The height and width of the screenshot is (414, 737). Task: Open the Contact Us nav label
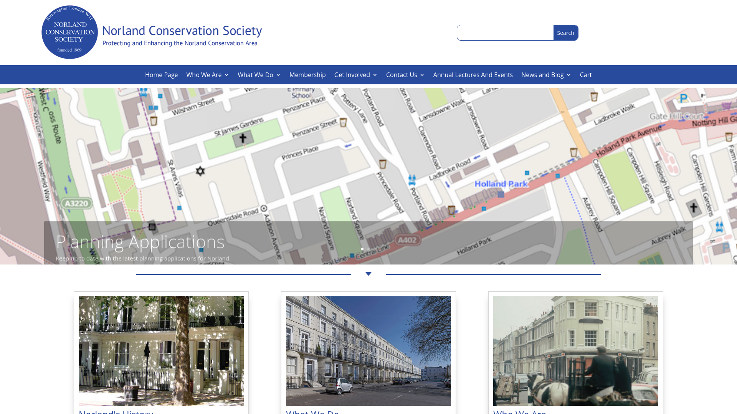pyautogui.click(x=402, y=75)
